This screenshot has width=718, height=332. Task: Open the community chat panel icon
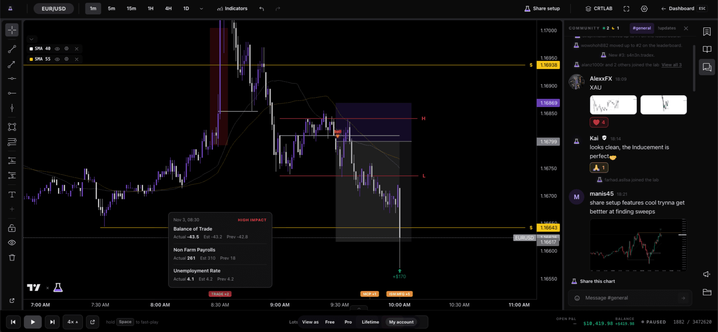(x=707, y=67)
